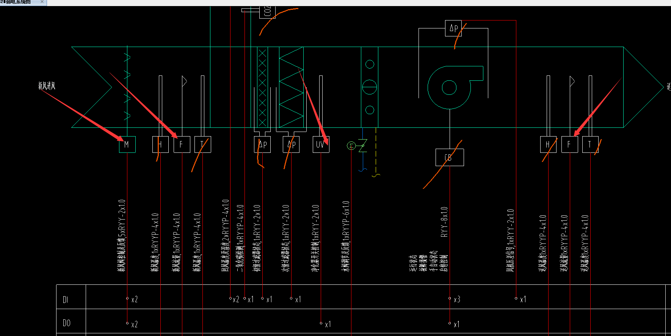Click DO x1 for purifier switch control
The height and width of the screenshot is (336, 671).
pyautogui.click(x=328, y=325)
